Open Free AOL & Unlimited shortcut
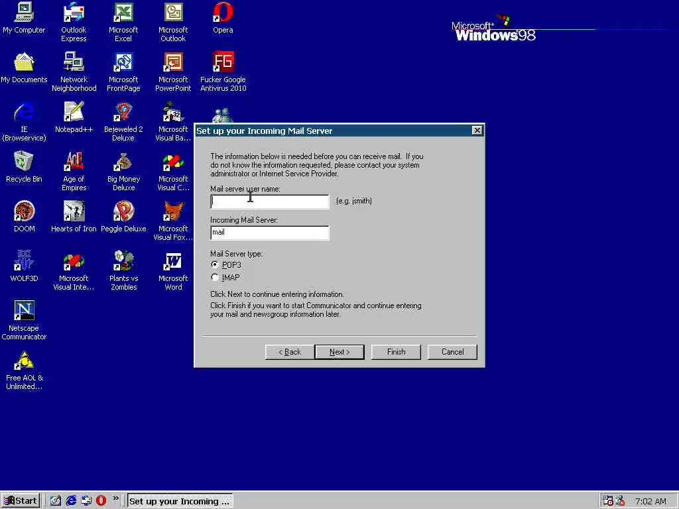 pyautogui.click(x=24, y=370)
